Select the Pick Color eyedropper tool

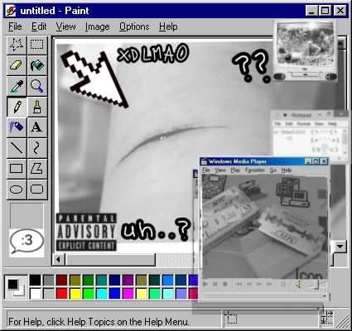[17, 86]
